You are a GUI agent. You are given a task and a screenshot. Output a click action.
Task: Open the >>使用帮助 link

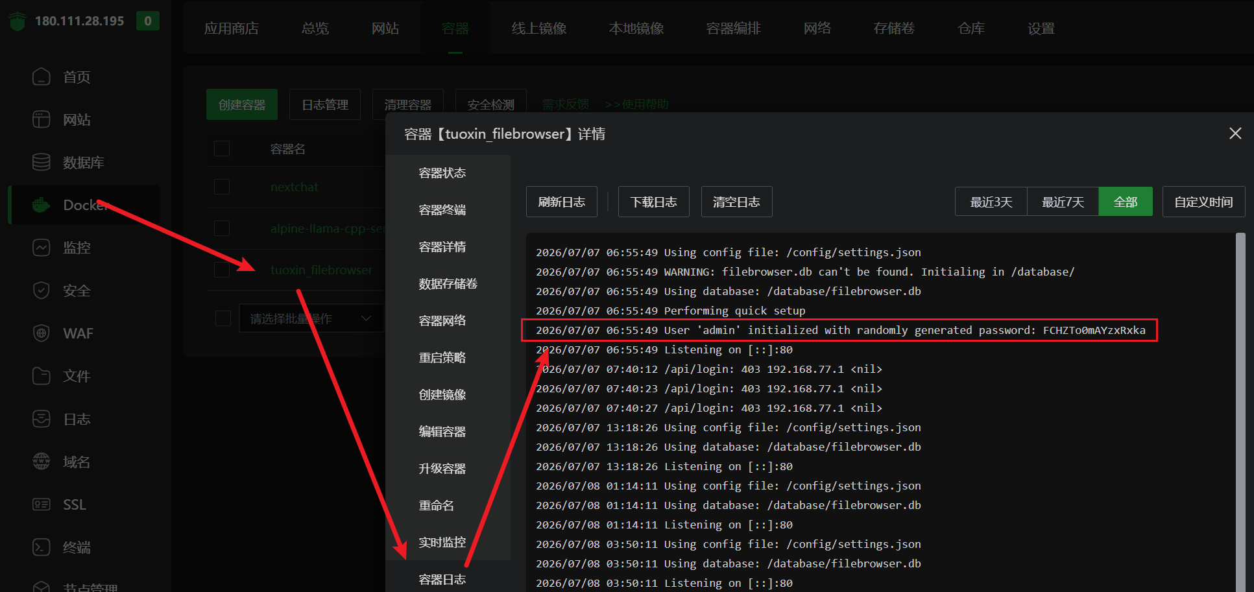636,104
